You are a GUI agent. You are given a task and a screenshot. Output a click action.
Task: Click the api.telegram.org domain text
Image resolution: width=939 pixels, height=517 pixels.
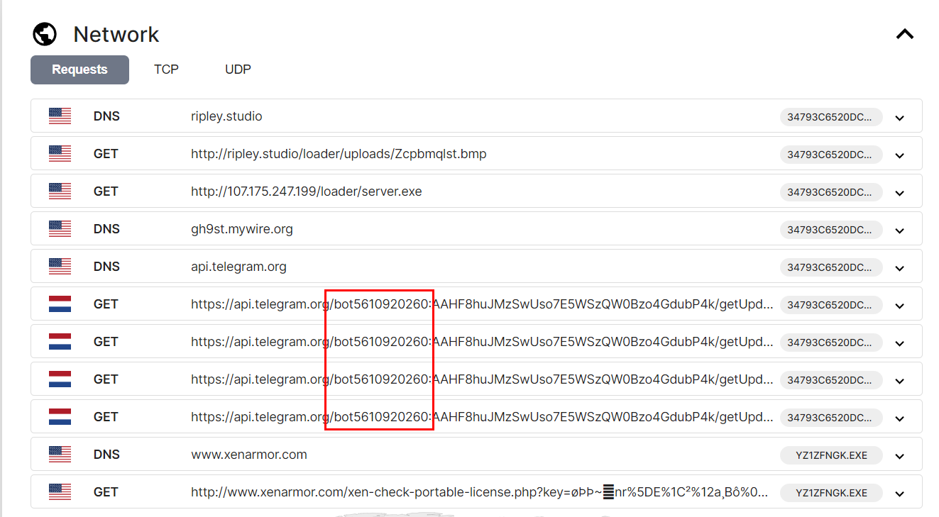click(238, 267)
